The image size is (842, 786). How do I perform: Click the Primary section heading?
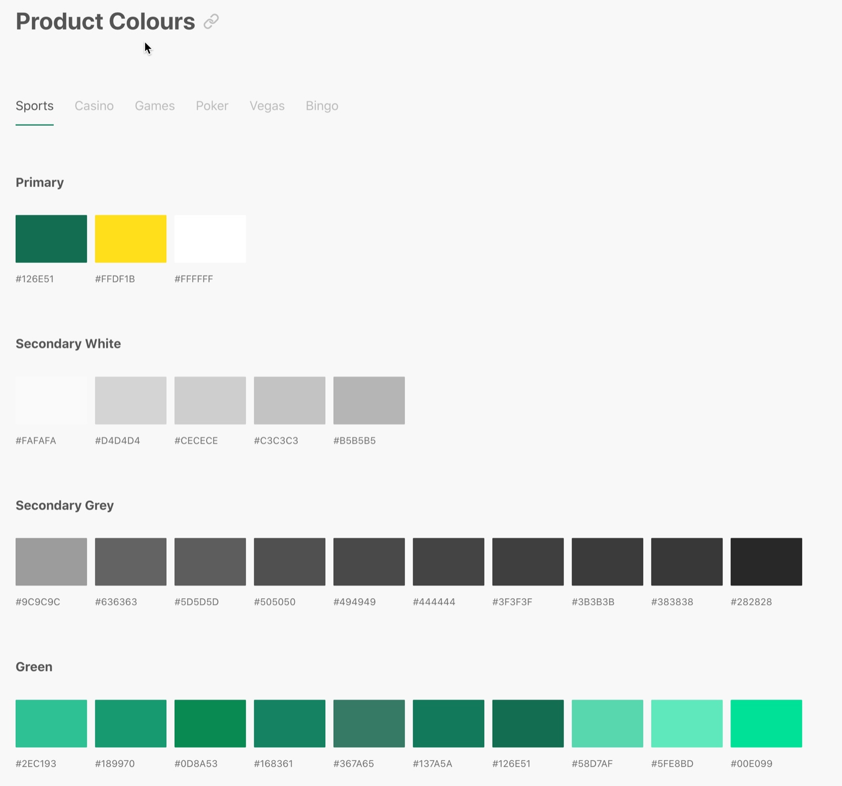39,183
